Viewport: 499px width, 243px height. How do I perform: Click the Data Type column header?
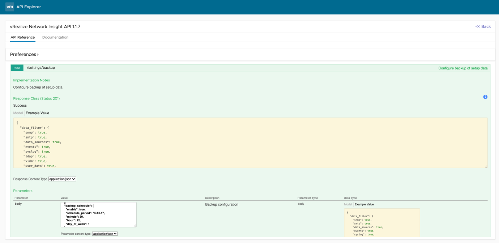pyautogui.click(x=350, y=198)
